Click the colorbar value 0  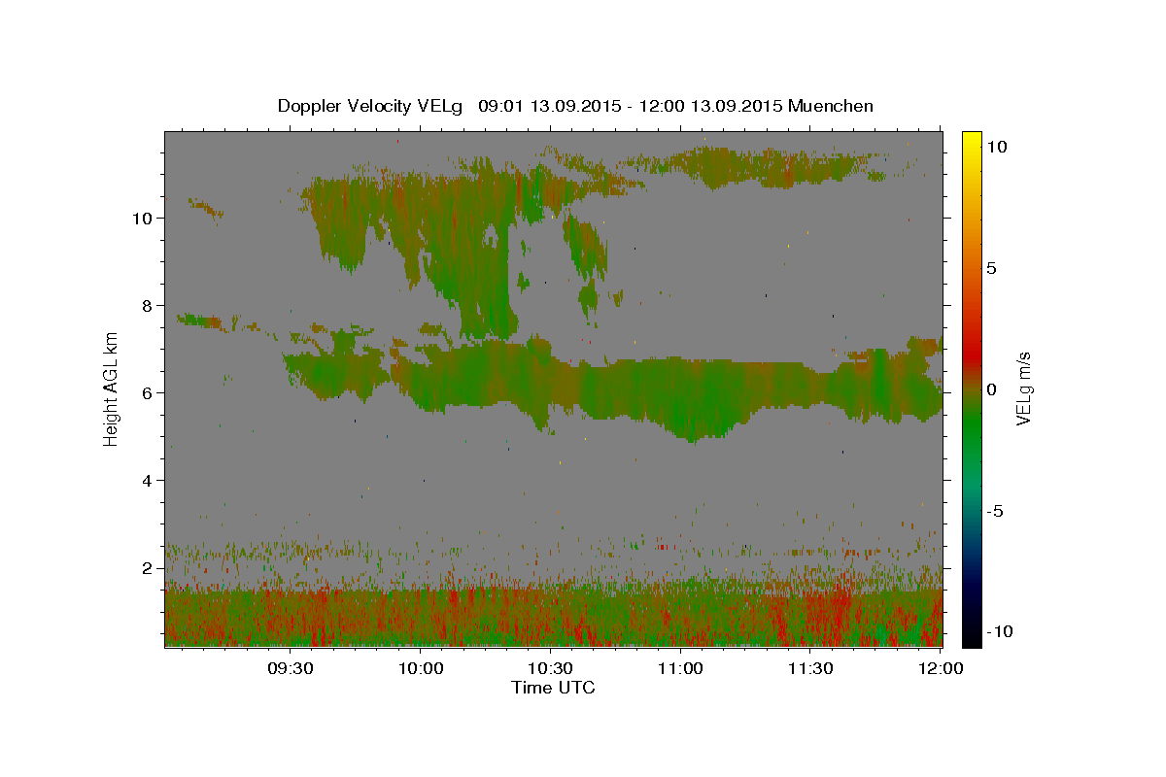coord(992,389)
